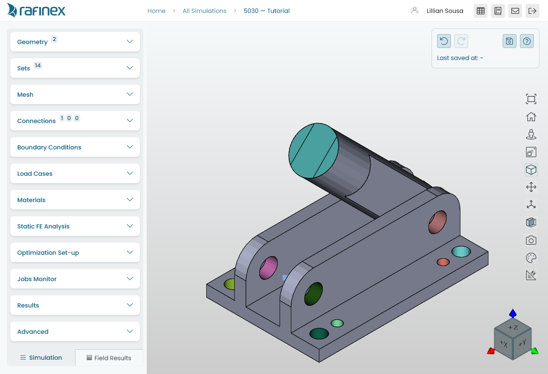This screenshot has height=374, width=548.
Task: Click the 5030 — Tutorial breadcrumb
Action: click(267, 11)
